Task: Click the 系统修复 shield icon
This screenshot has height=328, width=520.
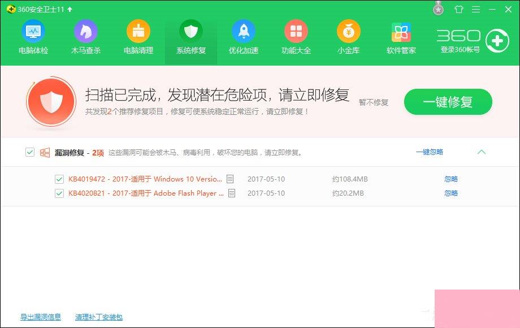Action: click(190, 32)
